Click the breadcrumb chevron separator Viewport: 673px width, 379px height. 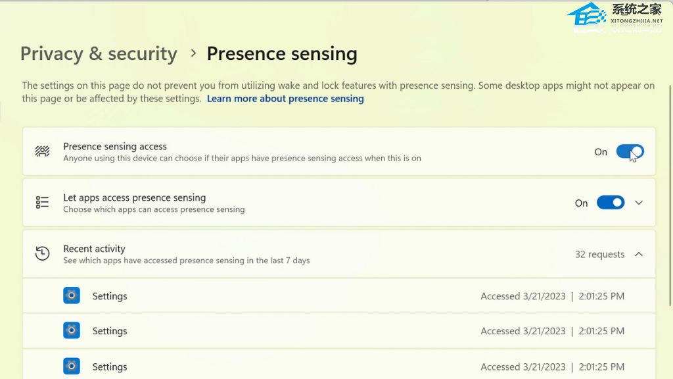(x=193, y=53)
